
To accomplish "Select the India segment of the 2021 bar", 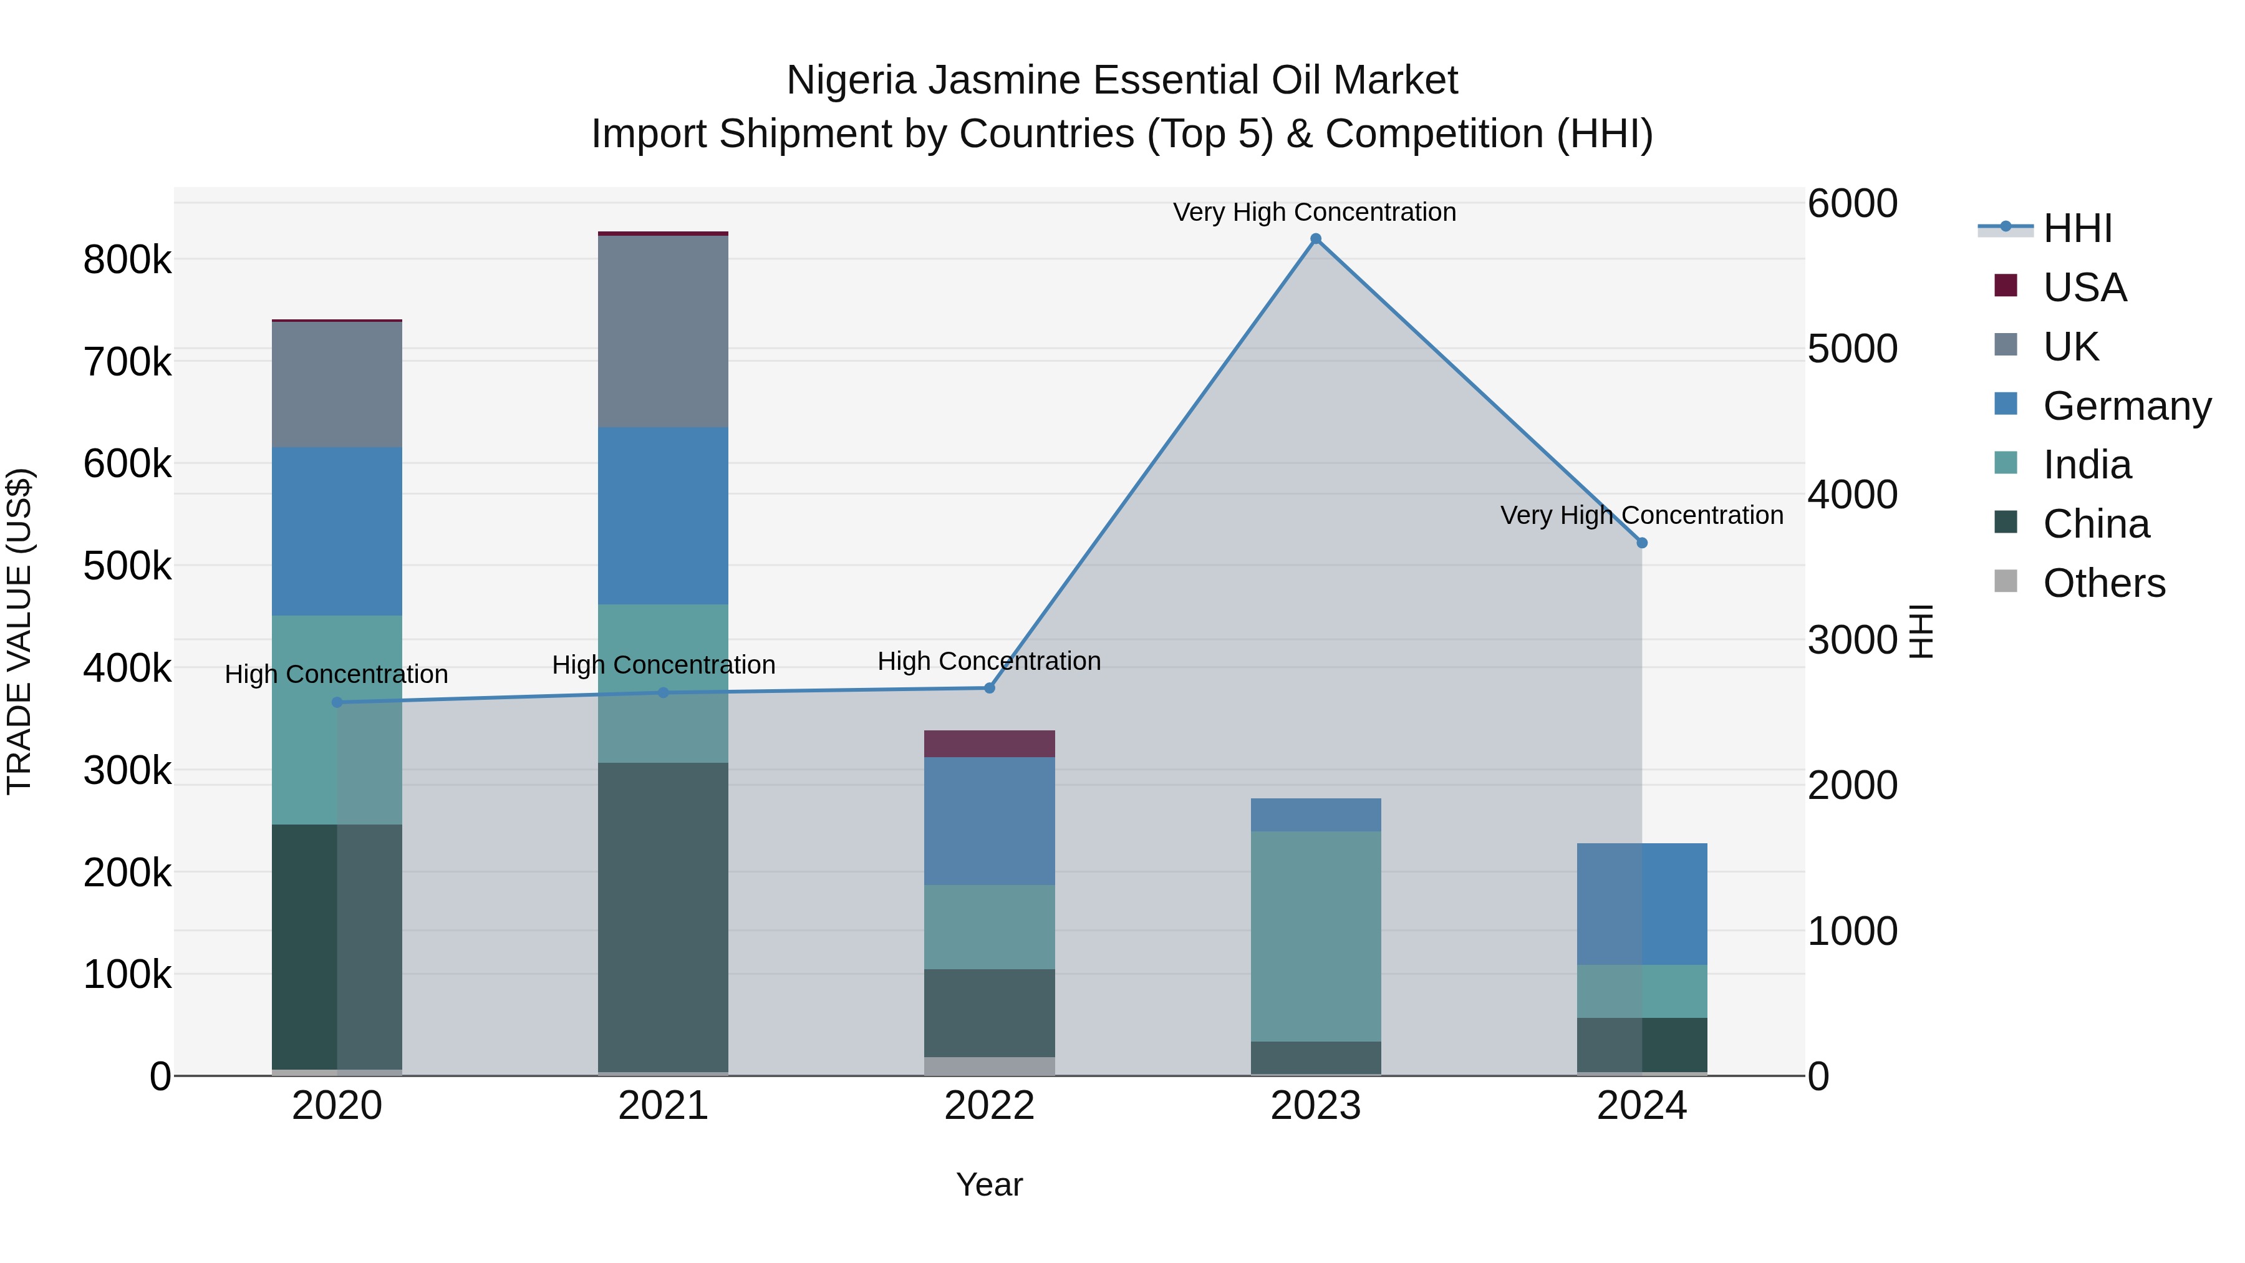I will 664,684.
